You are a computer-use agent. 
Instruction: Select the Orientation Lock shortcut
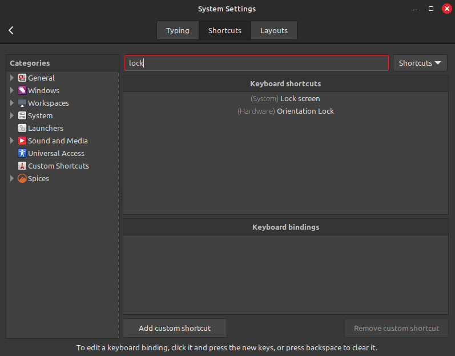[285, 111]
